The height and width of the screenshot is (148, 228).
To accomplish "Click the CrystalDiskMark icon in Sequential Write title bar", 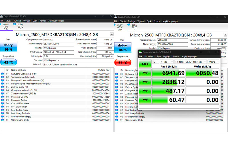I will (x=141, y=52).
